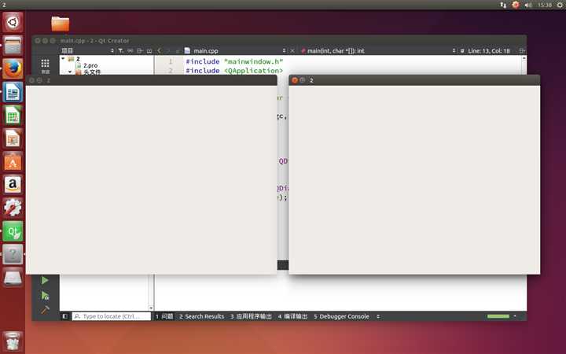Screen dimensions: 566x354
Task: Split the editor using far-right split icon
Action: coord(522,51)
